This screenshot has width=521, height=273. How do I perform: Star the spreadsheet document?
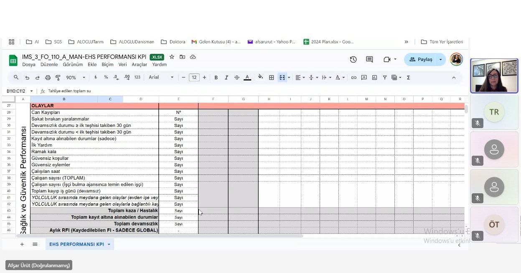point(172,57)
